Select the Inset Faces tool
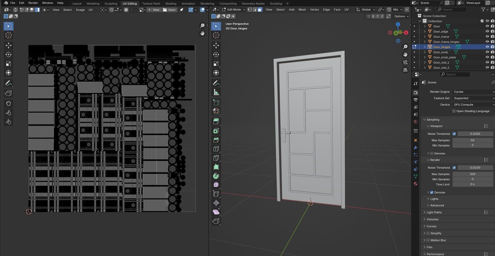The width and height of the screenshot is (495, 256). pos(216,131)
